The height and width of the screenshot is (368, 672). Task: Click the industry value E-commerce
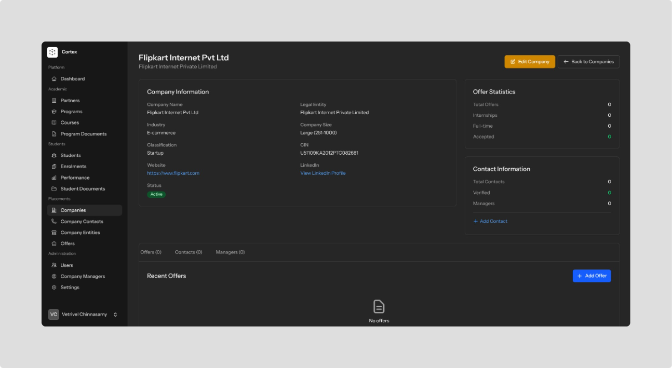[x=161, y=133]
